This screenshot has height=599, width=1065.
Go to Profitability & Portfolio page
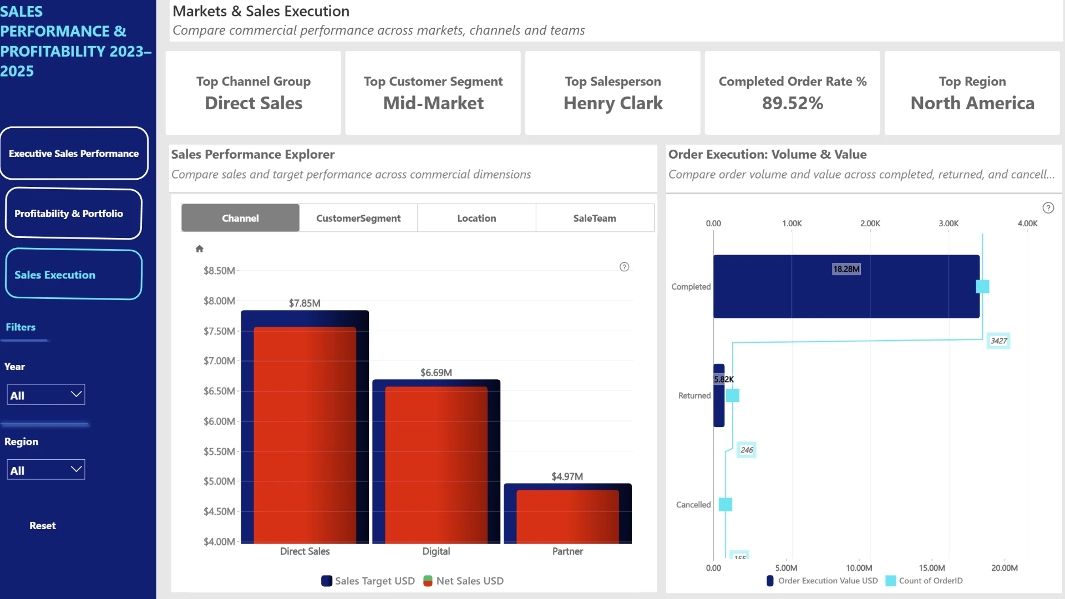coord(74,214)
